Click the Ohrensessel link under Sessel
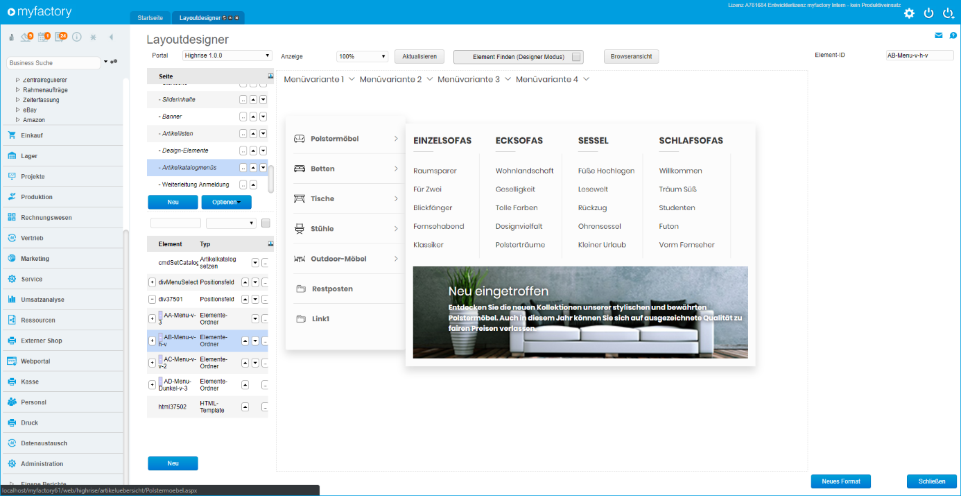The width and height of the screenshot is (961, 496). click(x=599, y=226)
